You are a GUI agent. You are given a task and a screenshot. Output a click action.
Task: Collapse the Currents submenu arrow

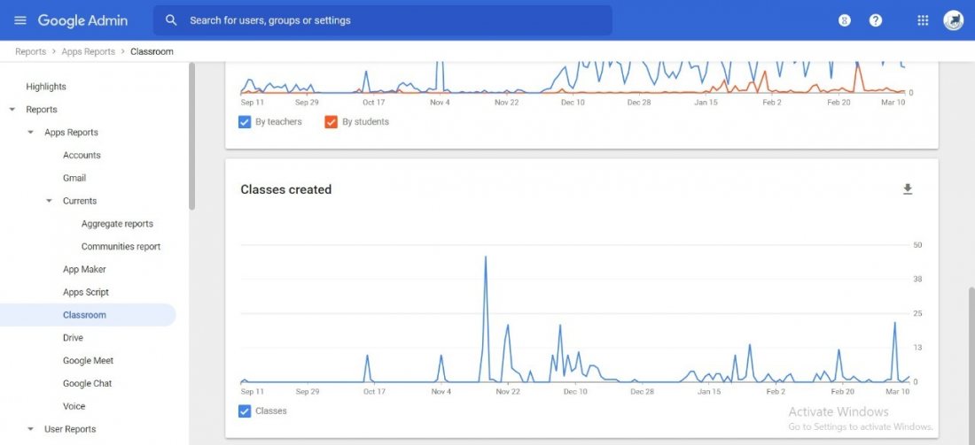[50, 201]
